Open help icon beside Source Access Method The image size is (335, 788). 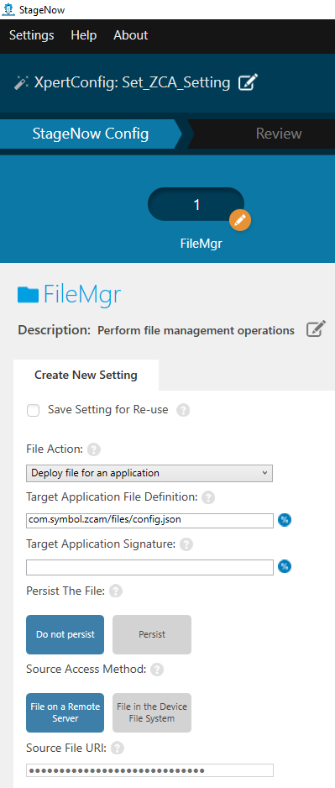click(157, 670)
